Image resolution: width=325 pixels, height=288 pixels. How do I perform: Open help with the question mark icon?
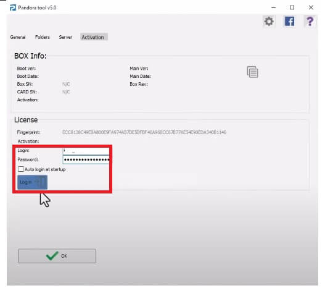pos(310,21)
